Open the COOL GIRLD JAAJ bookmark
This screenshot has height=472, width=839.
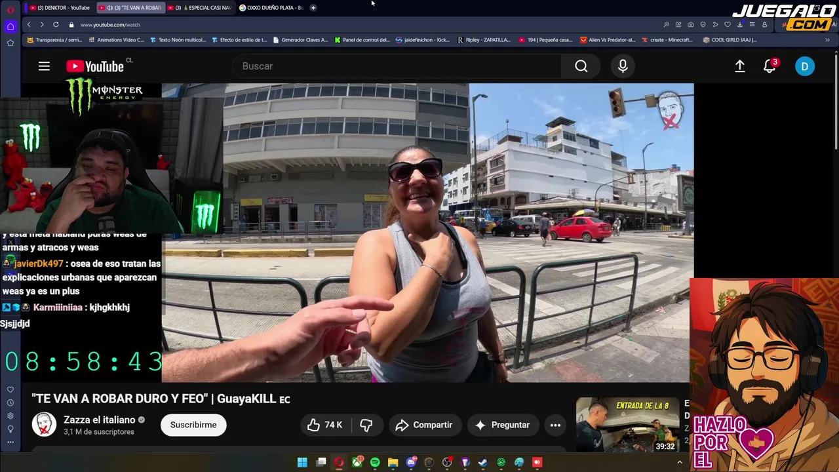730,40
